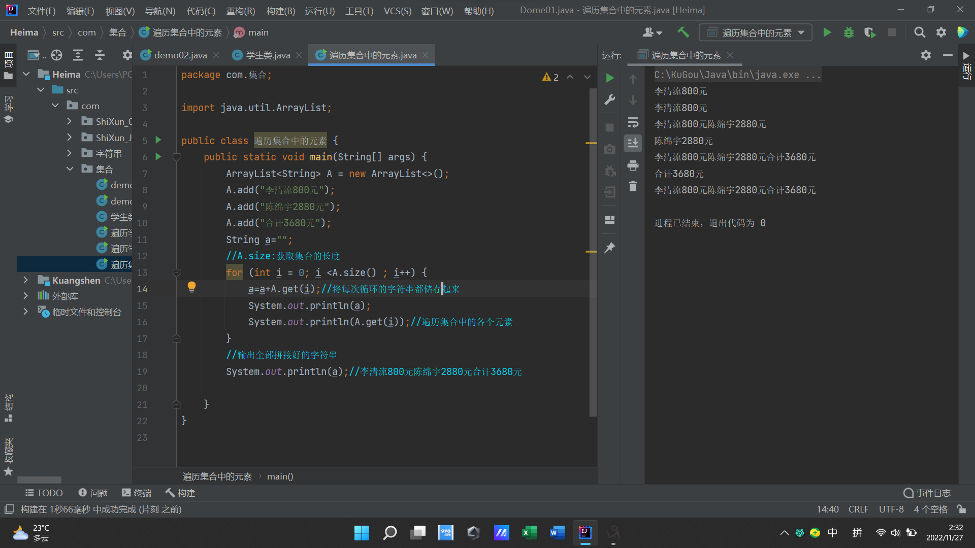Clear console output with trash icon

[x=633, y=186]
